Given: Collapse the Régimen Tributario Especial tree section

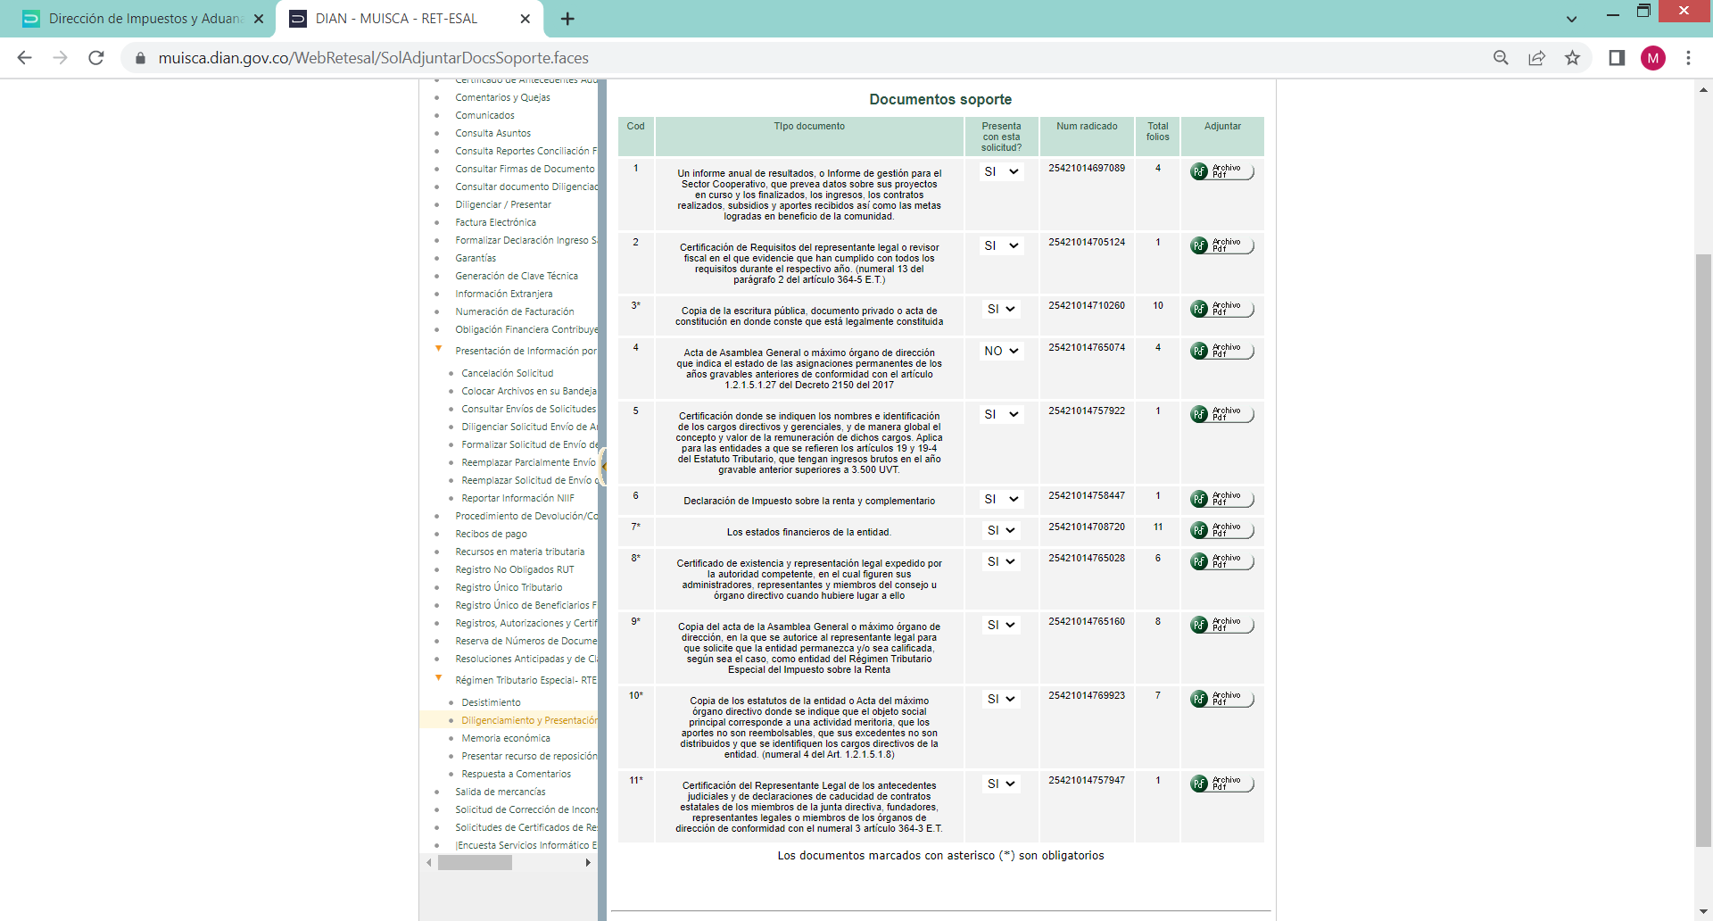Looking at the screenshot, I should (x=438, y=679).
